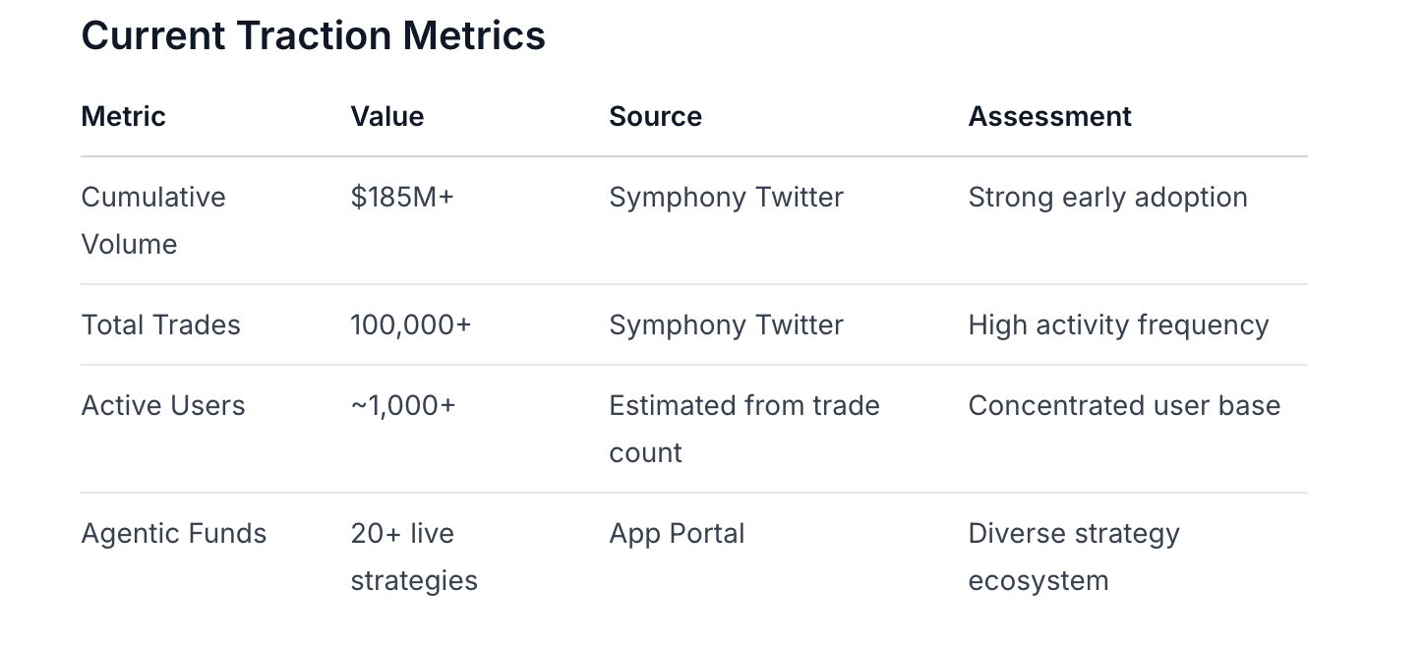
Task: Click the $185M+ value
Action: tap(402, 197)
